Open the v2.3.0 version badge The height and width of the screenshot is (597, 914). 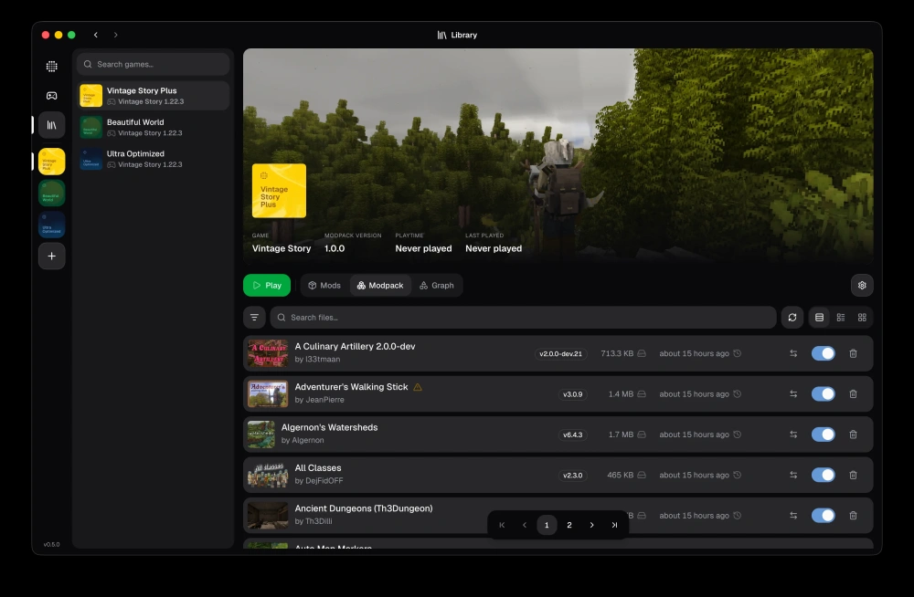(572, 476)
